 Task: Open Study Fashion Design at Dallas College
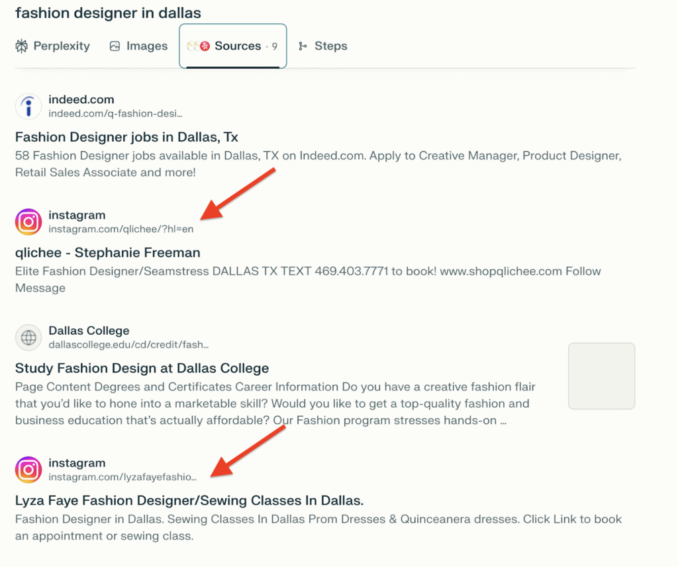[142, 369]
